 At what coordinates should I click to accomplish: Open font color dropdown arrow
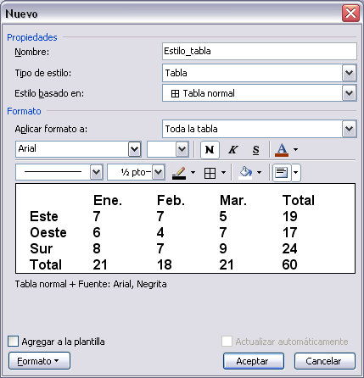tap(295, 149)
